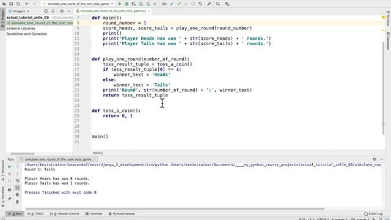Close the simulate_one_round_of_the_coin_toss_game.py editor tab

click(x=149, y=11)
